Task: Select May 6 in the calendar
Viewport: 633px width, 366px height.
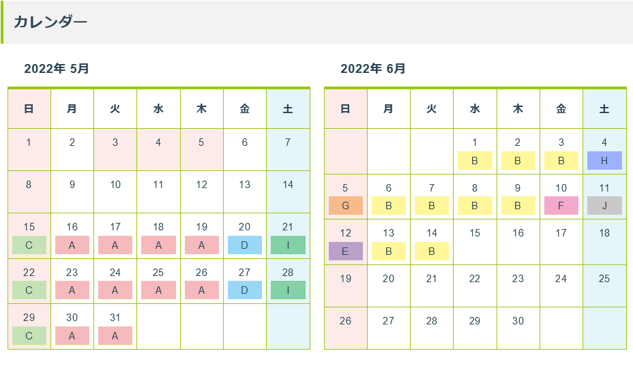Action: (x=245, y=150)
